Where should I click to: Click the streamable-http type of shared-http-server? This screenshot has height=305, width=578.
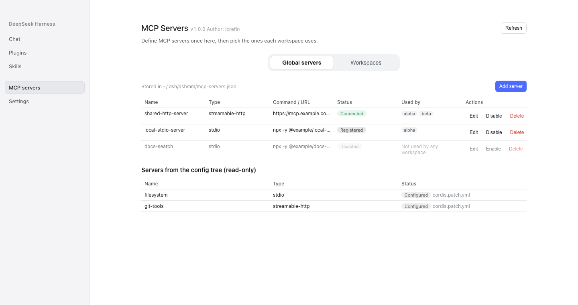click(227, 114)
